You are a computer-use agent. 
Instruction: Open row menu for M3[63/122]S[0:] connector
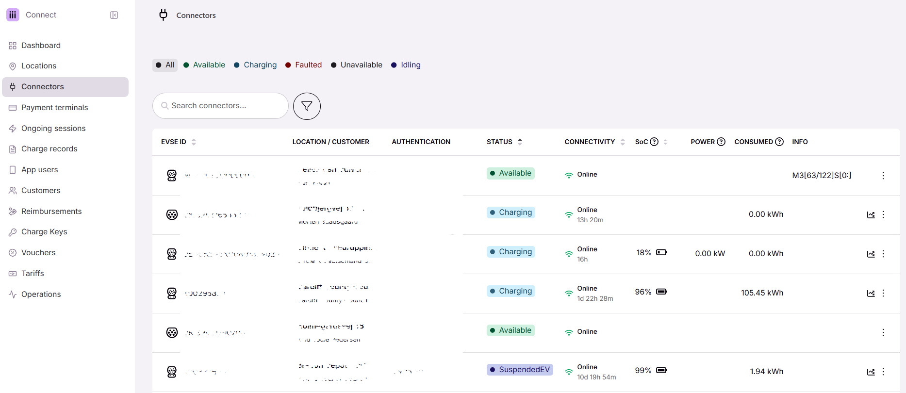[883, 176]
